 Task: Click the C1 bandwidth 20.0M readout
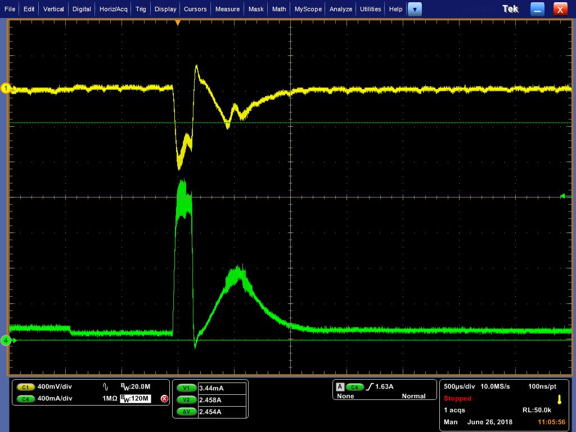click(136, 386)
